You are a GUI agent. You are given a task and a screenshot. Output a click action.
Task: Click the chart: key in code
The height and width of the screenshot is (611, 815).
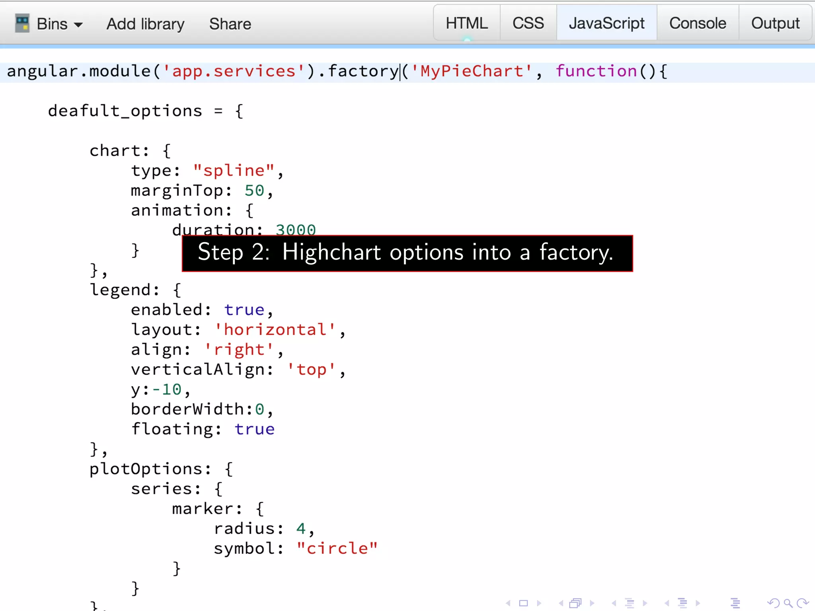click(119, 151)
